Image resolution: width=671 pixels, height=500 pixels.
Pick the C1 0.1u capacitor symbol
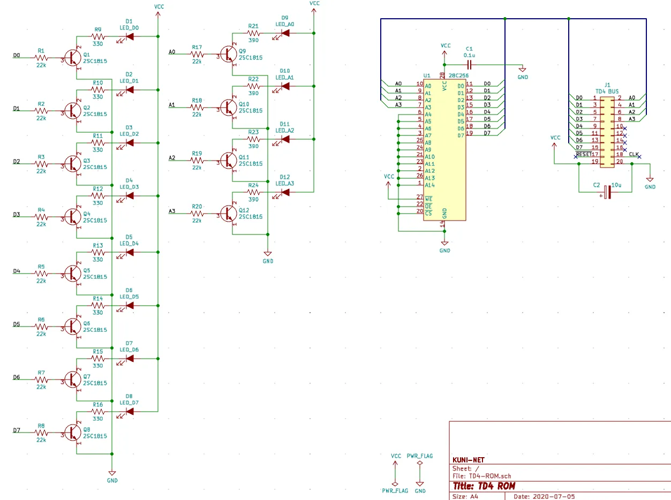(x=469, y=64)
